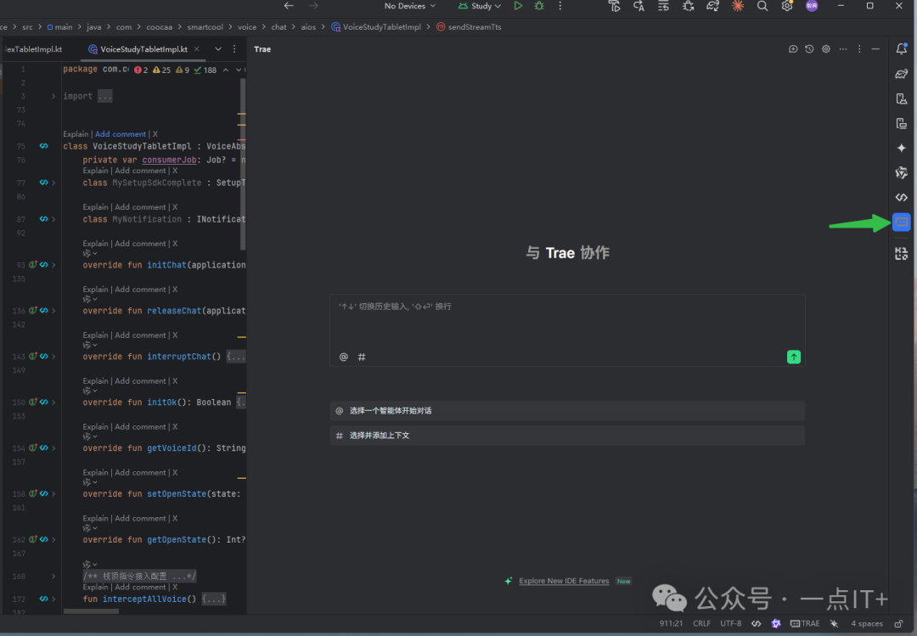Click the # context icon in the chat input
Image resolution: width=917 pixels, height=636 pixels.
tap(362, 357)
